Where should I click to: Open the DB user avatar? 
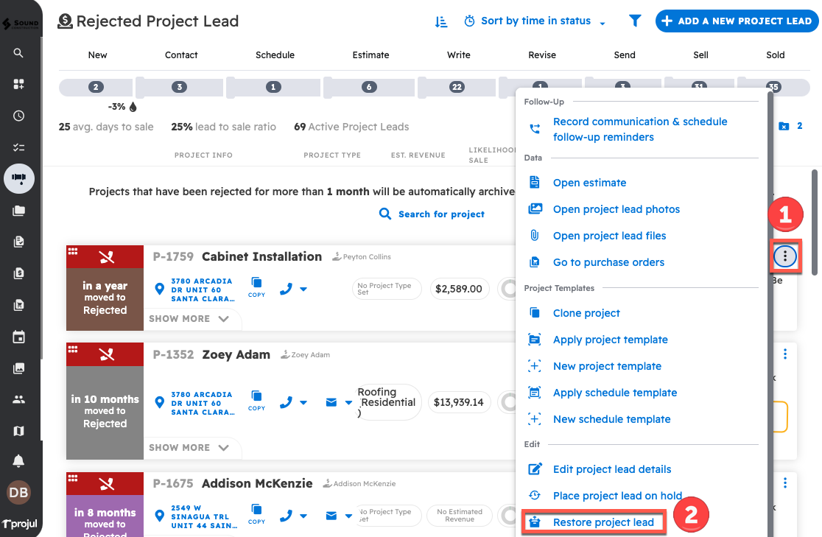[x=18, y=492]
